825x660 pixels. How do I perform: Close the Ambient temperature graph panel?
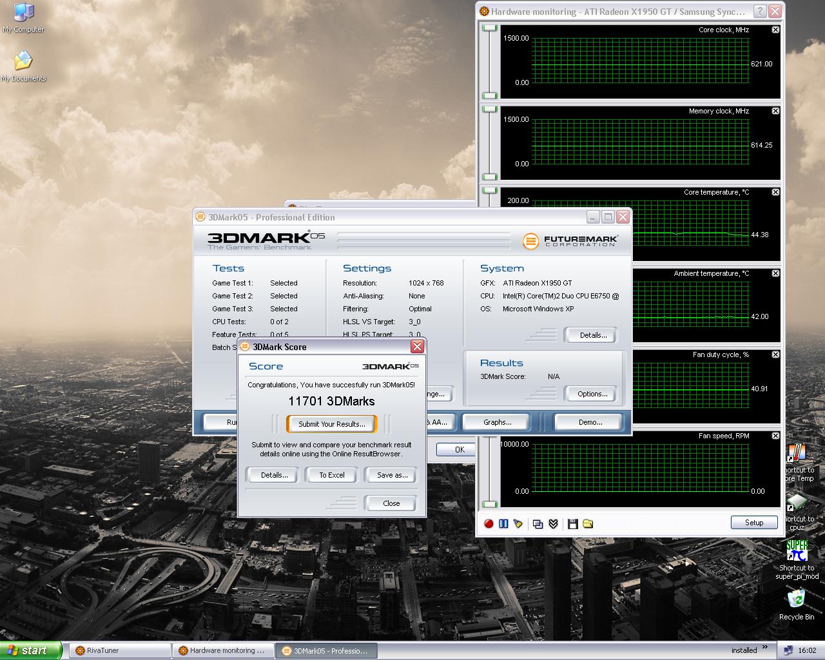click(775, 273)
